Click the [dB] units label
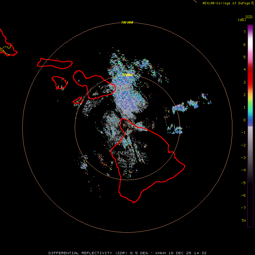The height and width of the screenshot is (255, 255). point(242,20)
